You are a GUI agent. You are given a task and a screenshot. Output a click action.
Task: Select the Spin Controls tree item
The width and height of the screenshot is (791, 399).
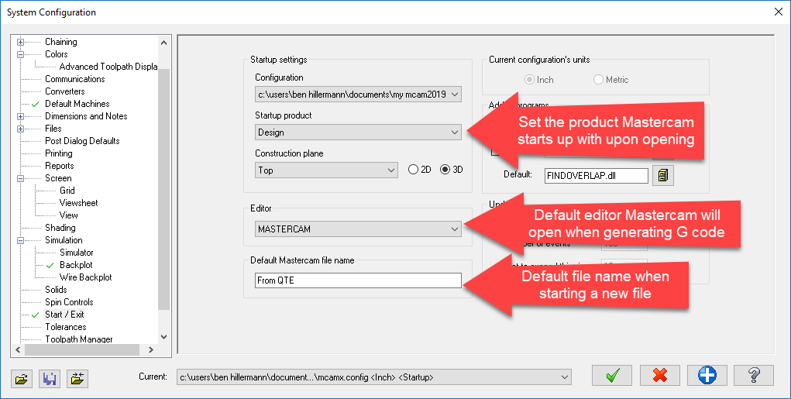[x=69, y=301]
